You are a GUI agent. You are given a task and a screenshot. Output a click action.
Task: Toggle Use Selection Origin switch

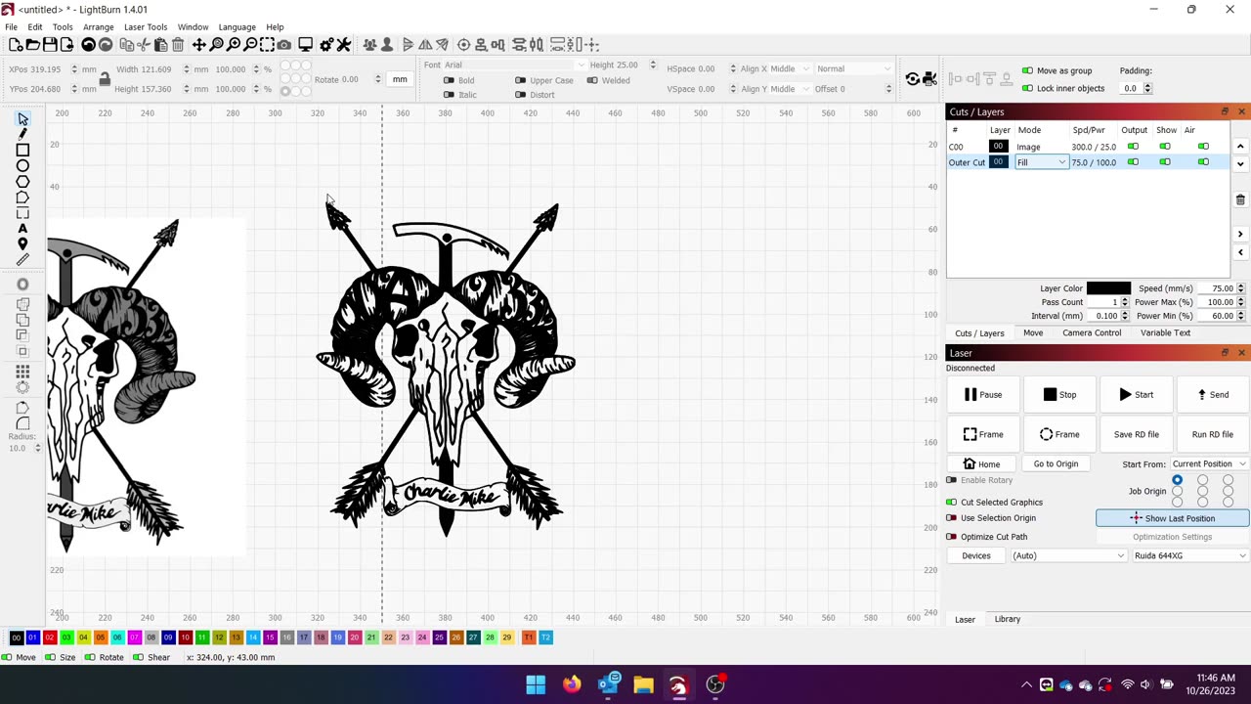(x=951, y=518)
